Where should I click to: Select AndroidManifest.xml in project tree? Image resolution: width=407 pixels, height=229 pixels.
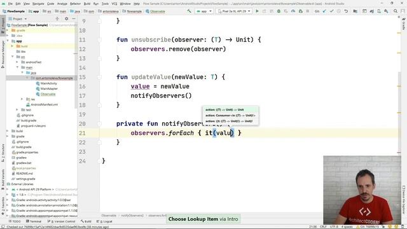(x=44, y=104)
